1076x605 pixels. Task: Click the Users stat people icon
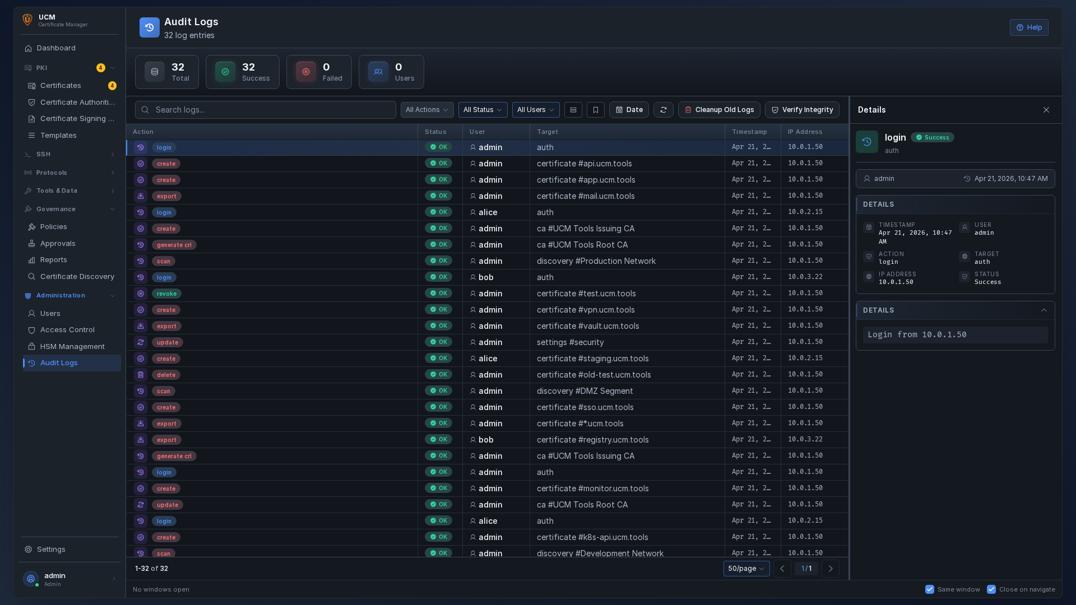[x=378, y=72]
